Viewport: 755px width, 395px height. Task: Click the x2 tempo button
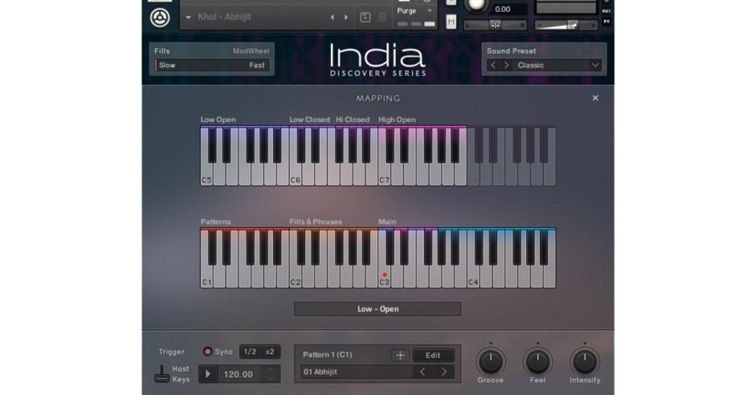271,352
